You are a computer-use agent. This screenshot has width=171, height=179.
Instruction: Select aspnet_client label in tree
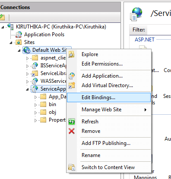pos(53,58)
